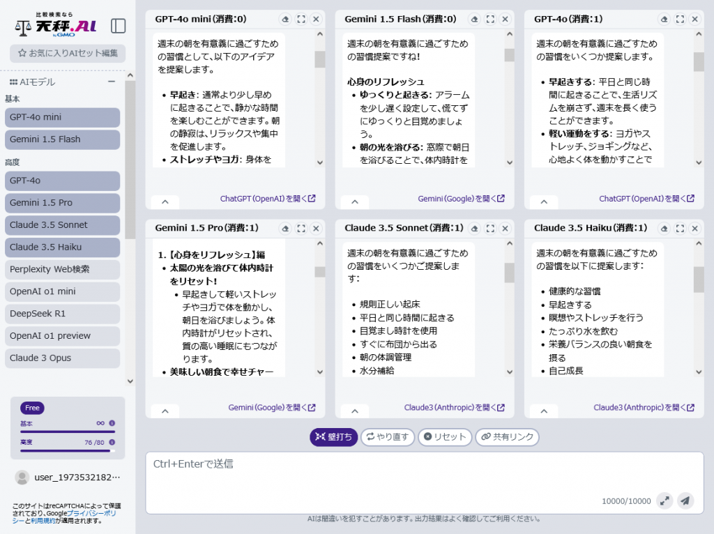Enable the DeepSeek R1 model
The width and height of the screenshot is (714, 534).
pyautogui.click(x=62, y=314)
